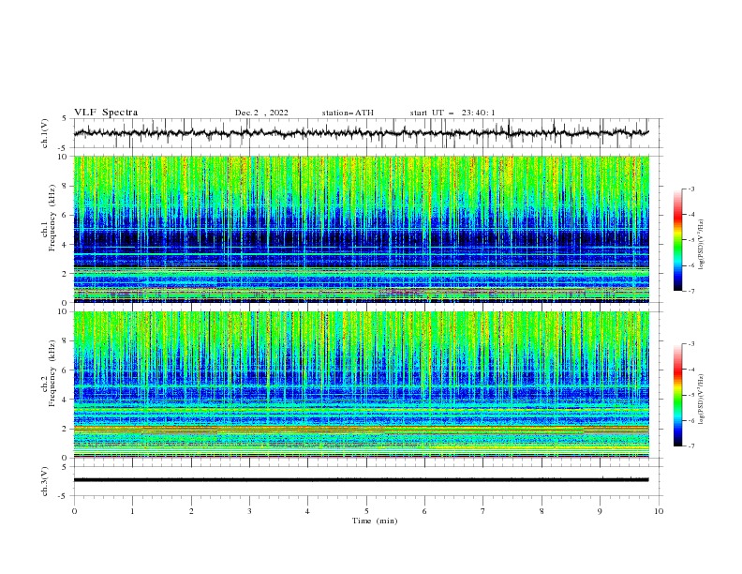Click the time axis end tick label "10"
This screenshot has height=574, width=742.
pyautogui.click(x=659, y=511)
